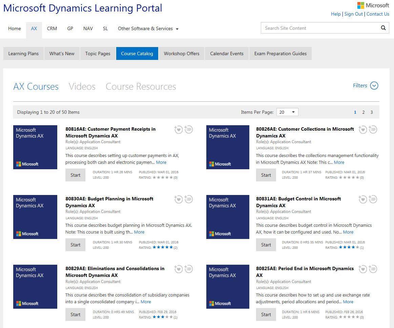Favorite the 80829AE Eliminations course
The image size is (394, 328).
point(179,269)
